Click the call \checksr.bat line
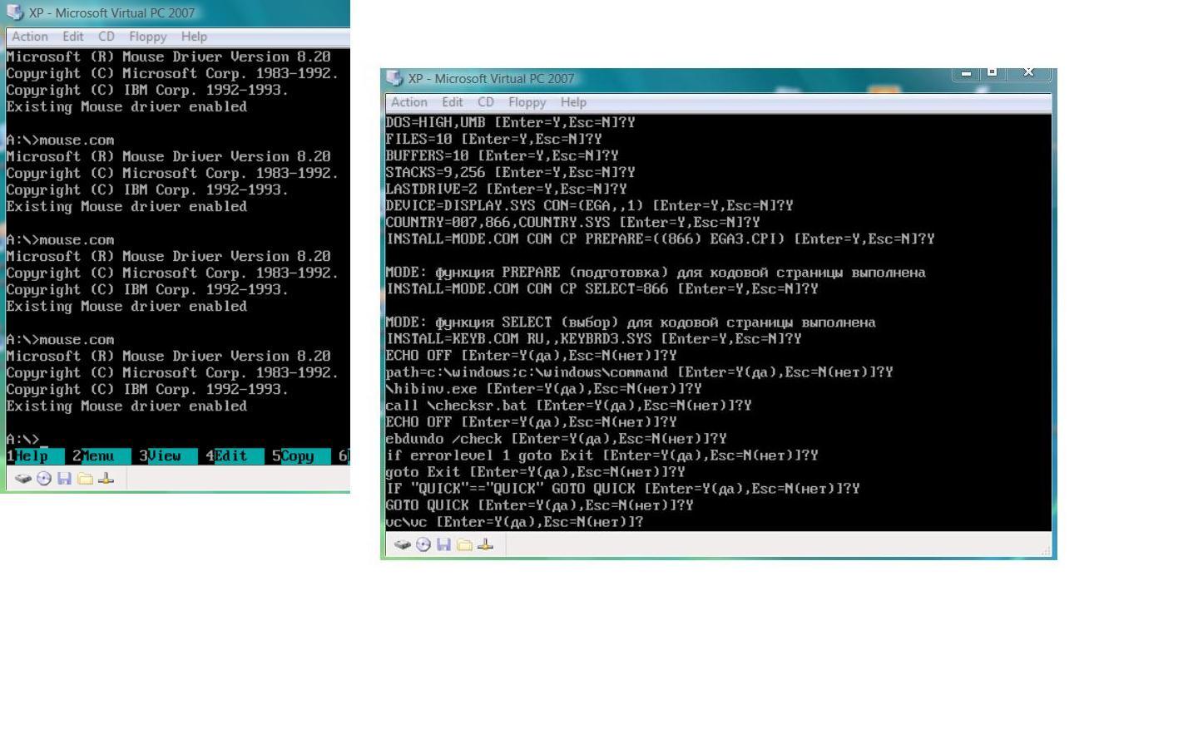Image resolution: width=1198 pixels, height=748 pixels. coord(568,406)
